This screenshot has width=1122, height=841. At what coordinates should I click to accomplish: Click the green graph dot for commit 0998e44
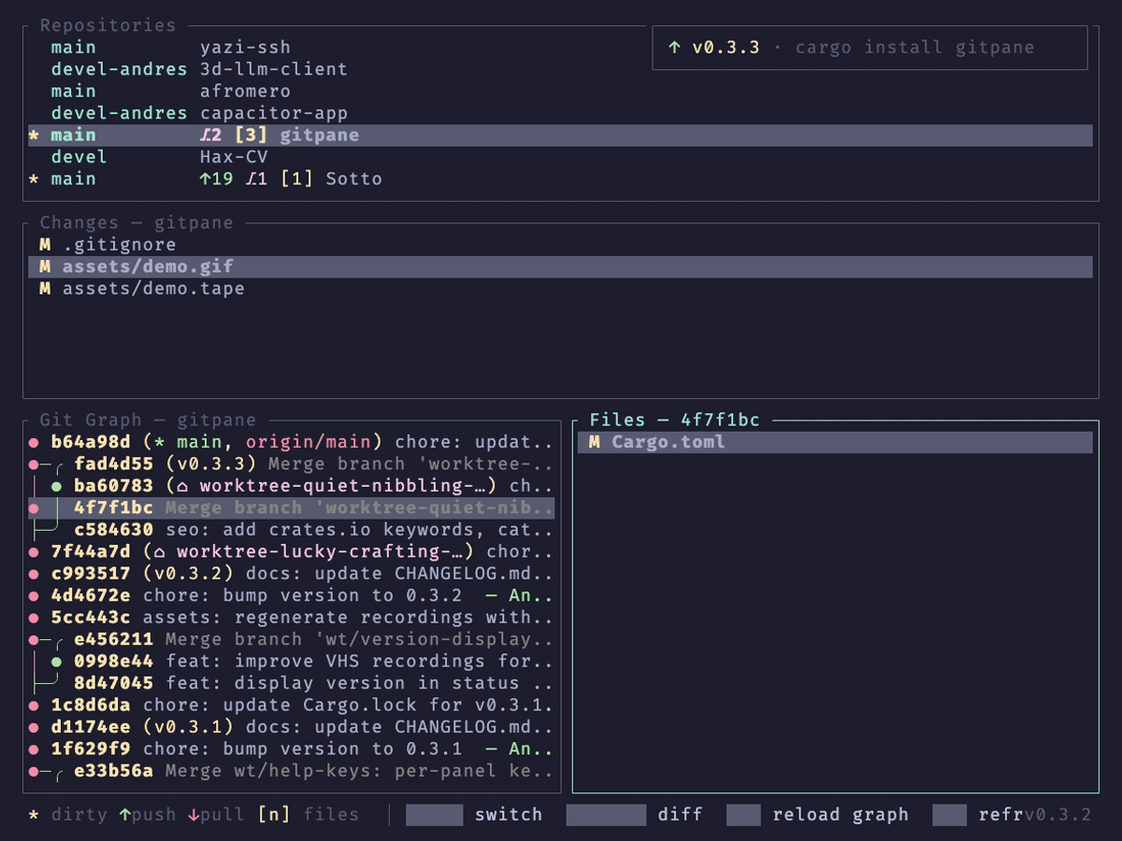tap(57, 662)
